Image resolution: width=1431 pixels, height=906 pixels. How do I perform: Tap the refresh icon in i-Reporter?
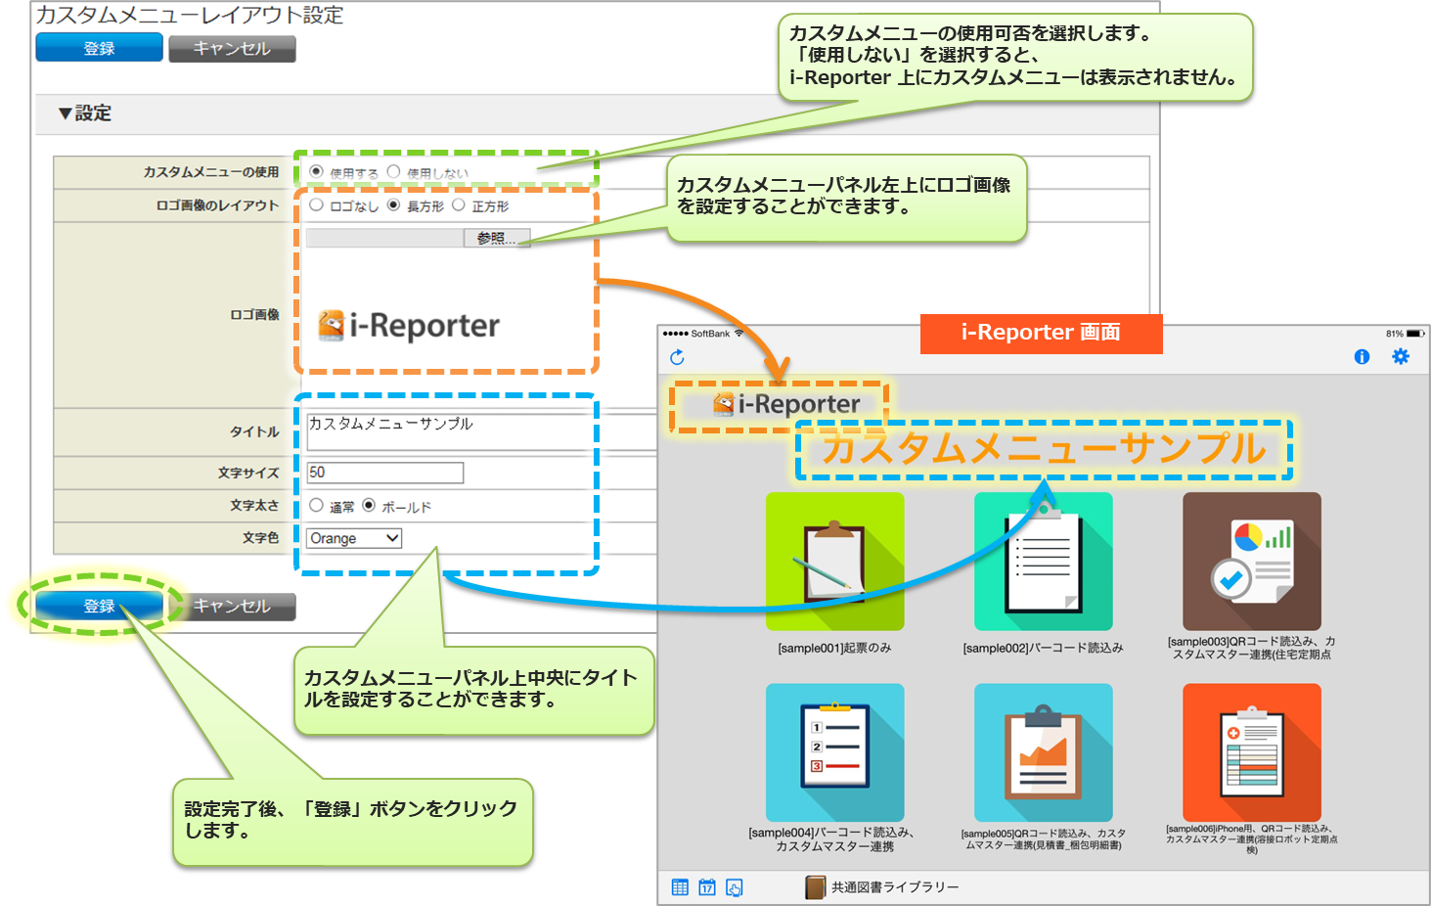[x=677, y=357]
